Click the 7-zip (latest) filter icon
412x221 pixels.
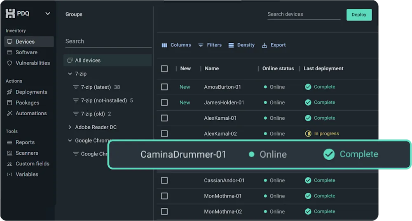pyautogui.click(x=76, y=87)
